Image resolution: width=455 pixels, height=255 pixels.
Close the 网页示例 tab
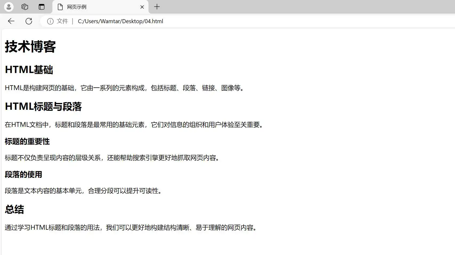point(142,7)
